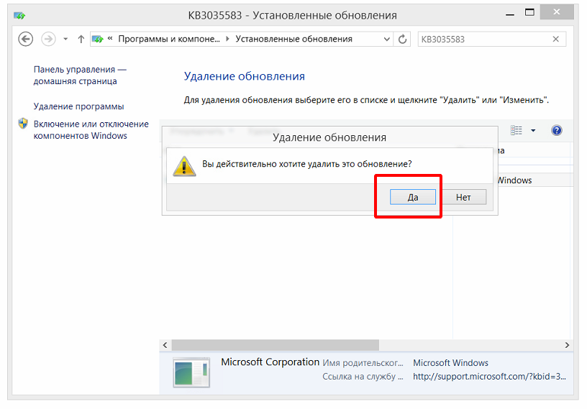Click the horizontal scrollbar right arrow
This screenshot has width=587, height=409.
coord(568,345)
